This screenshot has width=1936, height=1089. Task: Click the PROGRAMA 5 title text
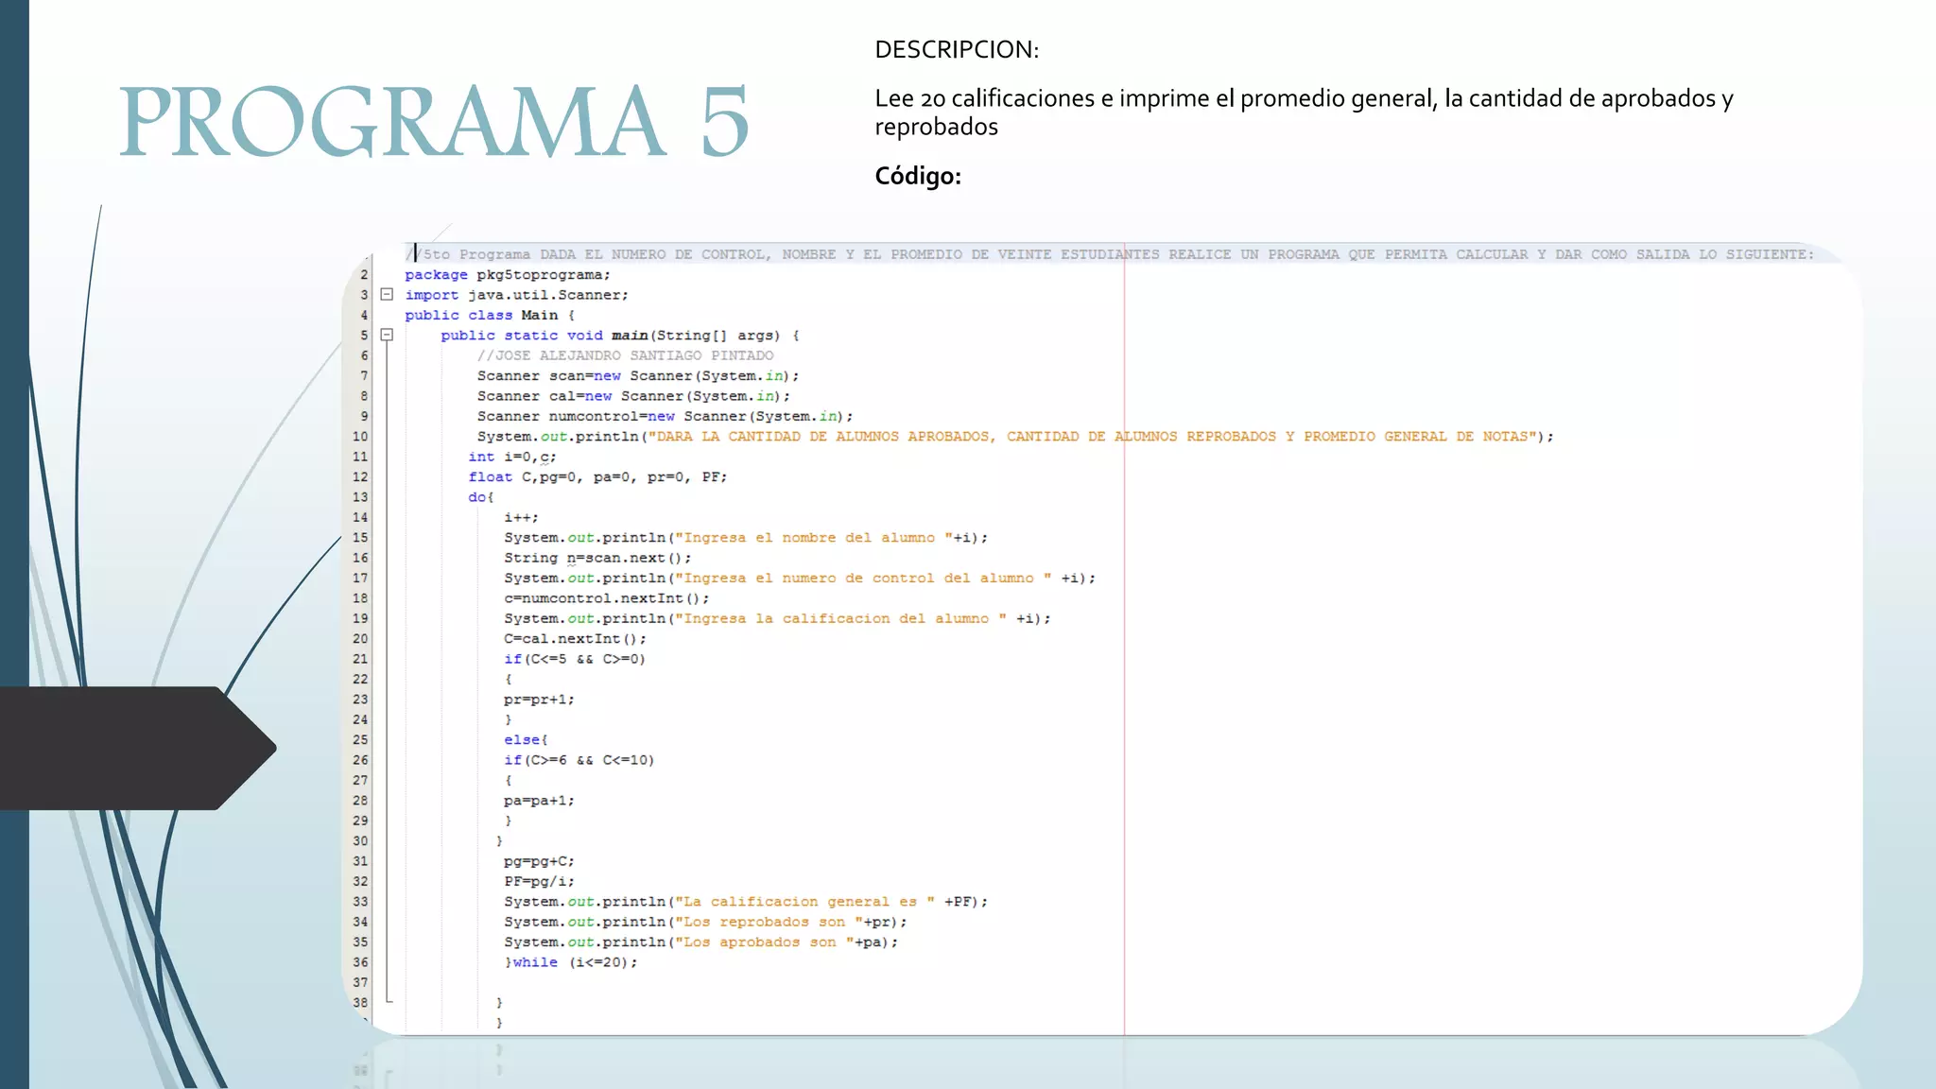pos(434,121)
